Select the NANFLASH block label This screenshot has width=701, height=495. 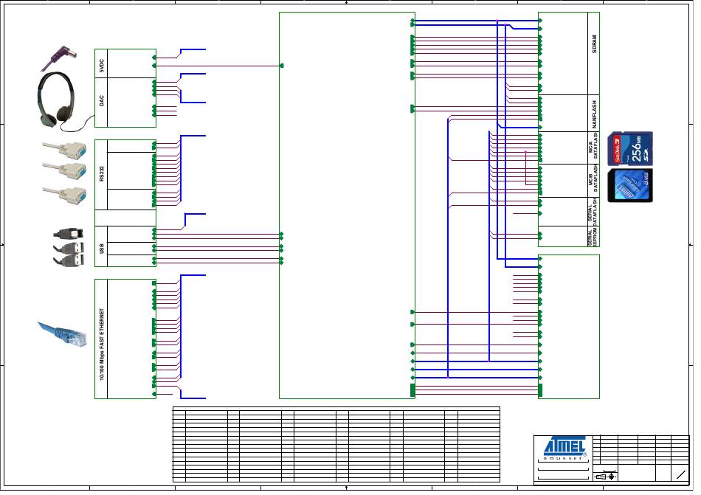(x=594, y=114)
